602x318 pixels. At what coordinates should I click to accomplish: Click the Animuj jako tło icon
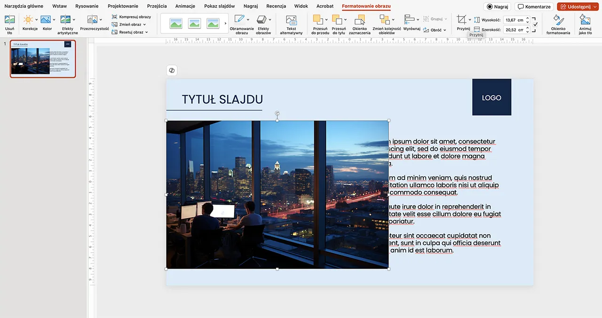[585, 21]
